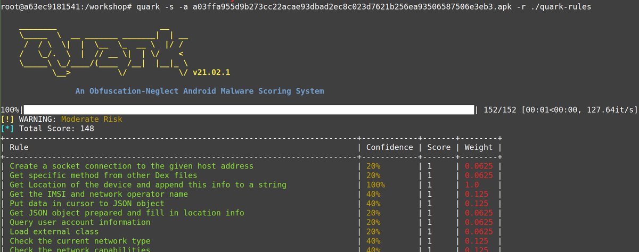
Task: Click the white progress bar
Action: click(x=248, y=110)
